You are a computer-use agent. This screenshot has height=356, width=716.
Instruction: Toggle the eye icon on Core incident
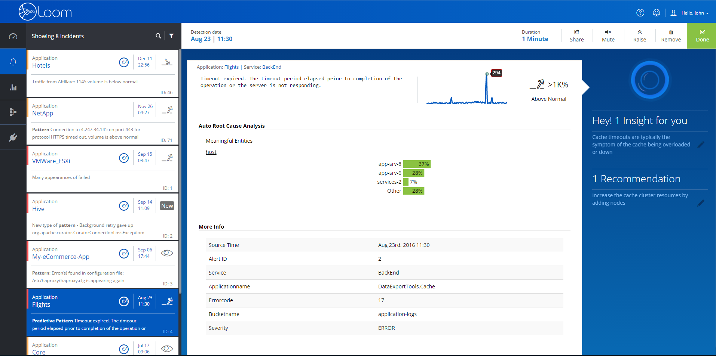[167, 349]
